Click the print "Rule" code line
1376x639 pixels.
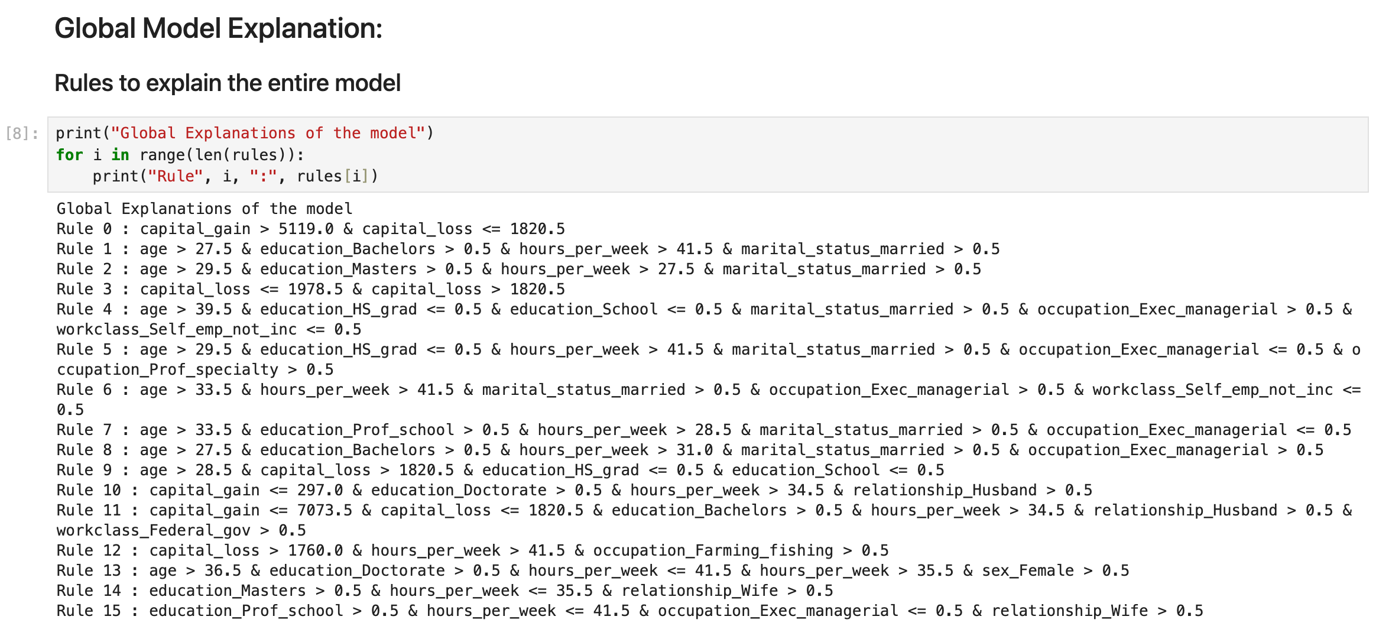pos(235,176)
